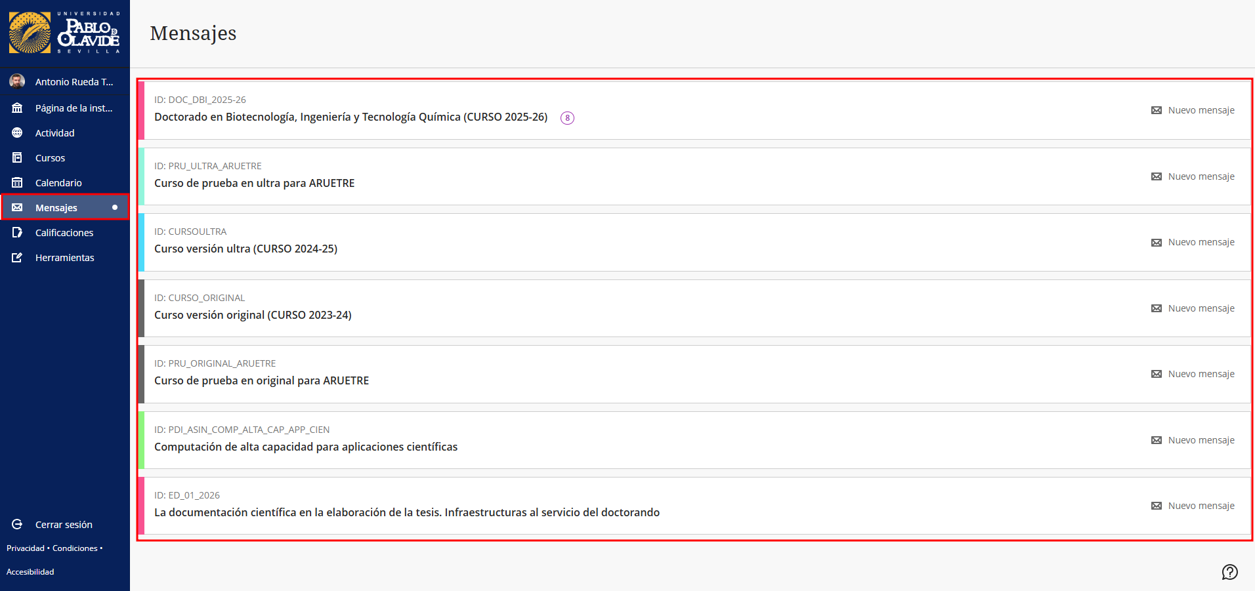This screenshot has height=591, width=1255.
Task: Click Nuevo mensaje for Curso versión ultra
Action: tap(1193, 242)
